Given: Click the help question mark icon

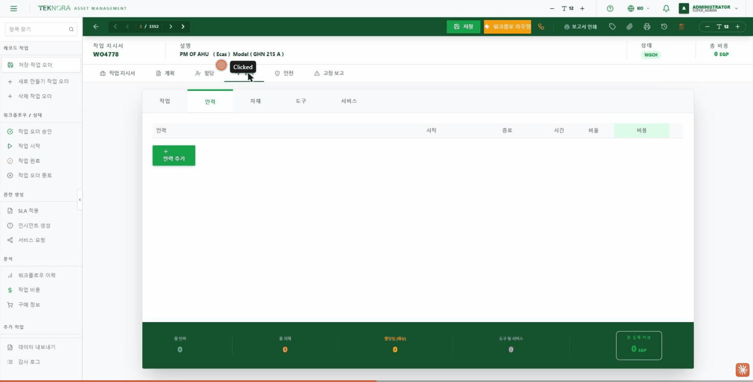Looking at the screenshot, I should (610, 8).
